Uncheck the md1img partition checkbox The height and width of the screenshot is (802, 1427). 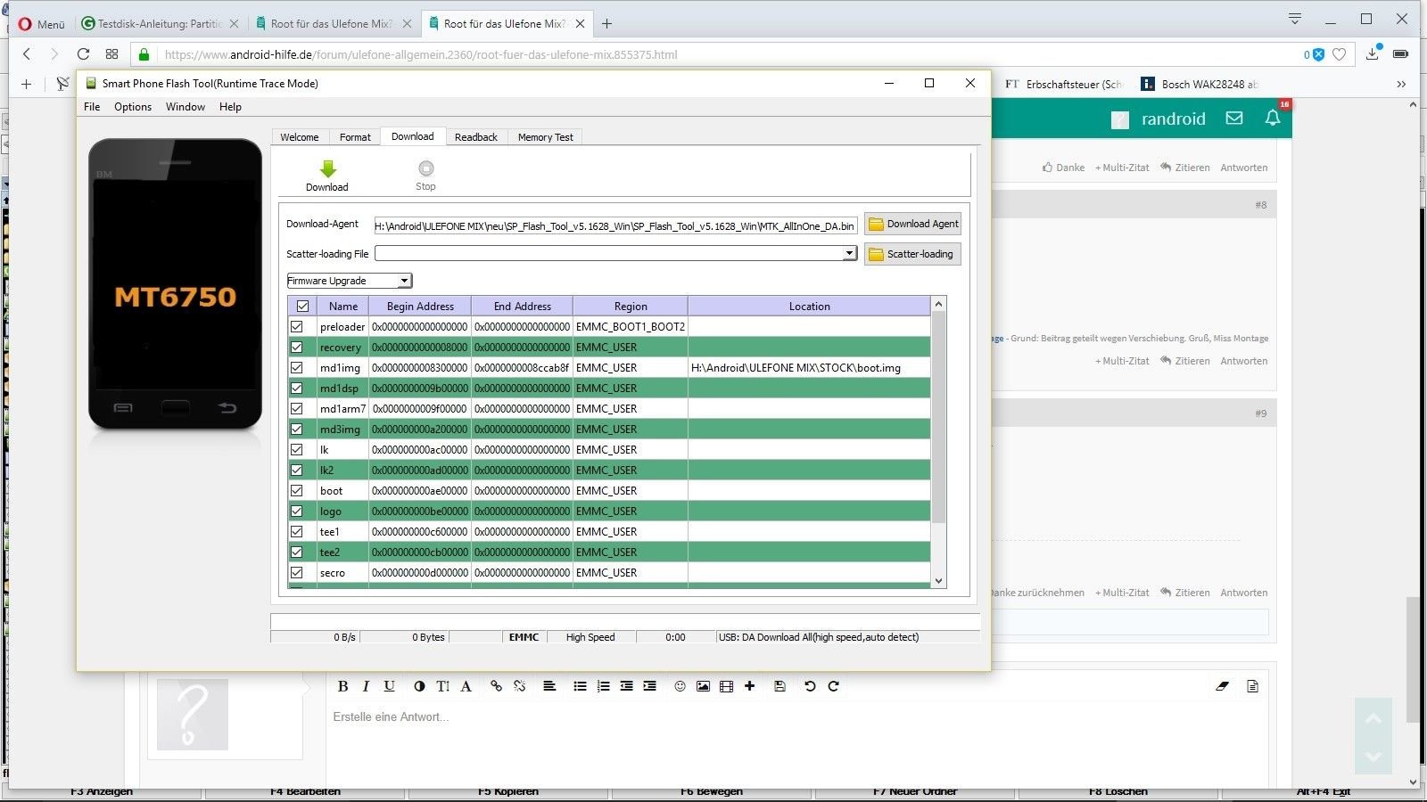coord(297,367)
